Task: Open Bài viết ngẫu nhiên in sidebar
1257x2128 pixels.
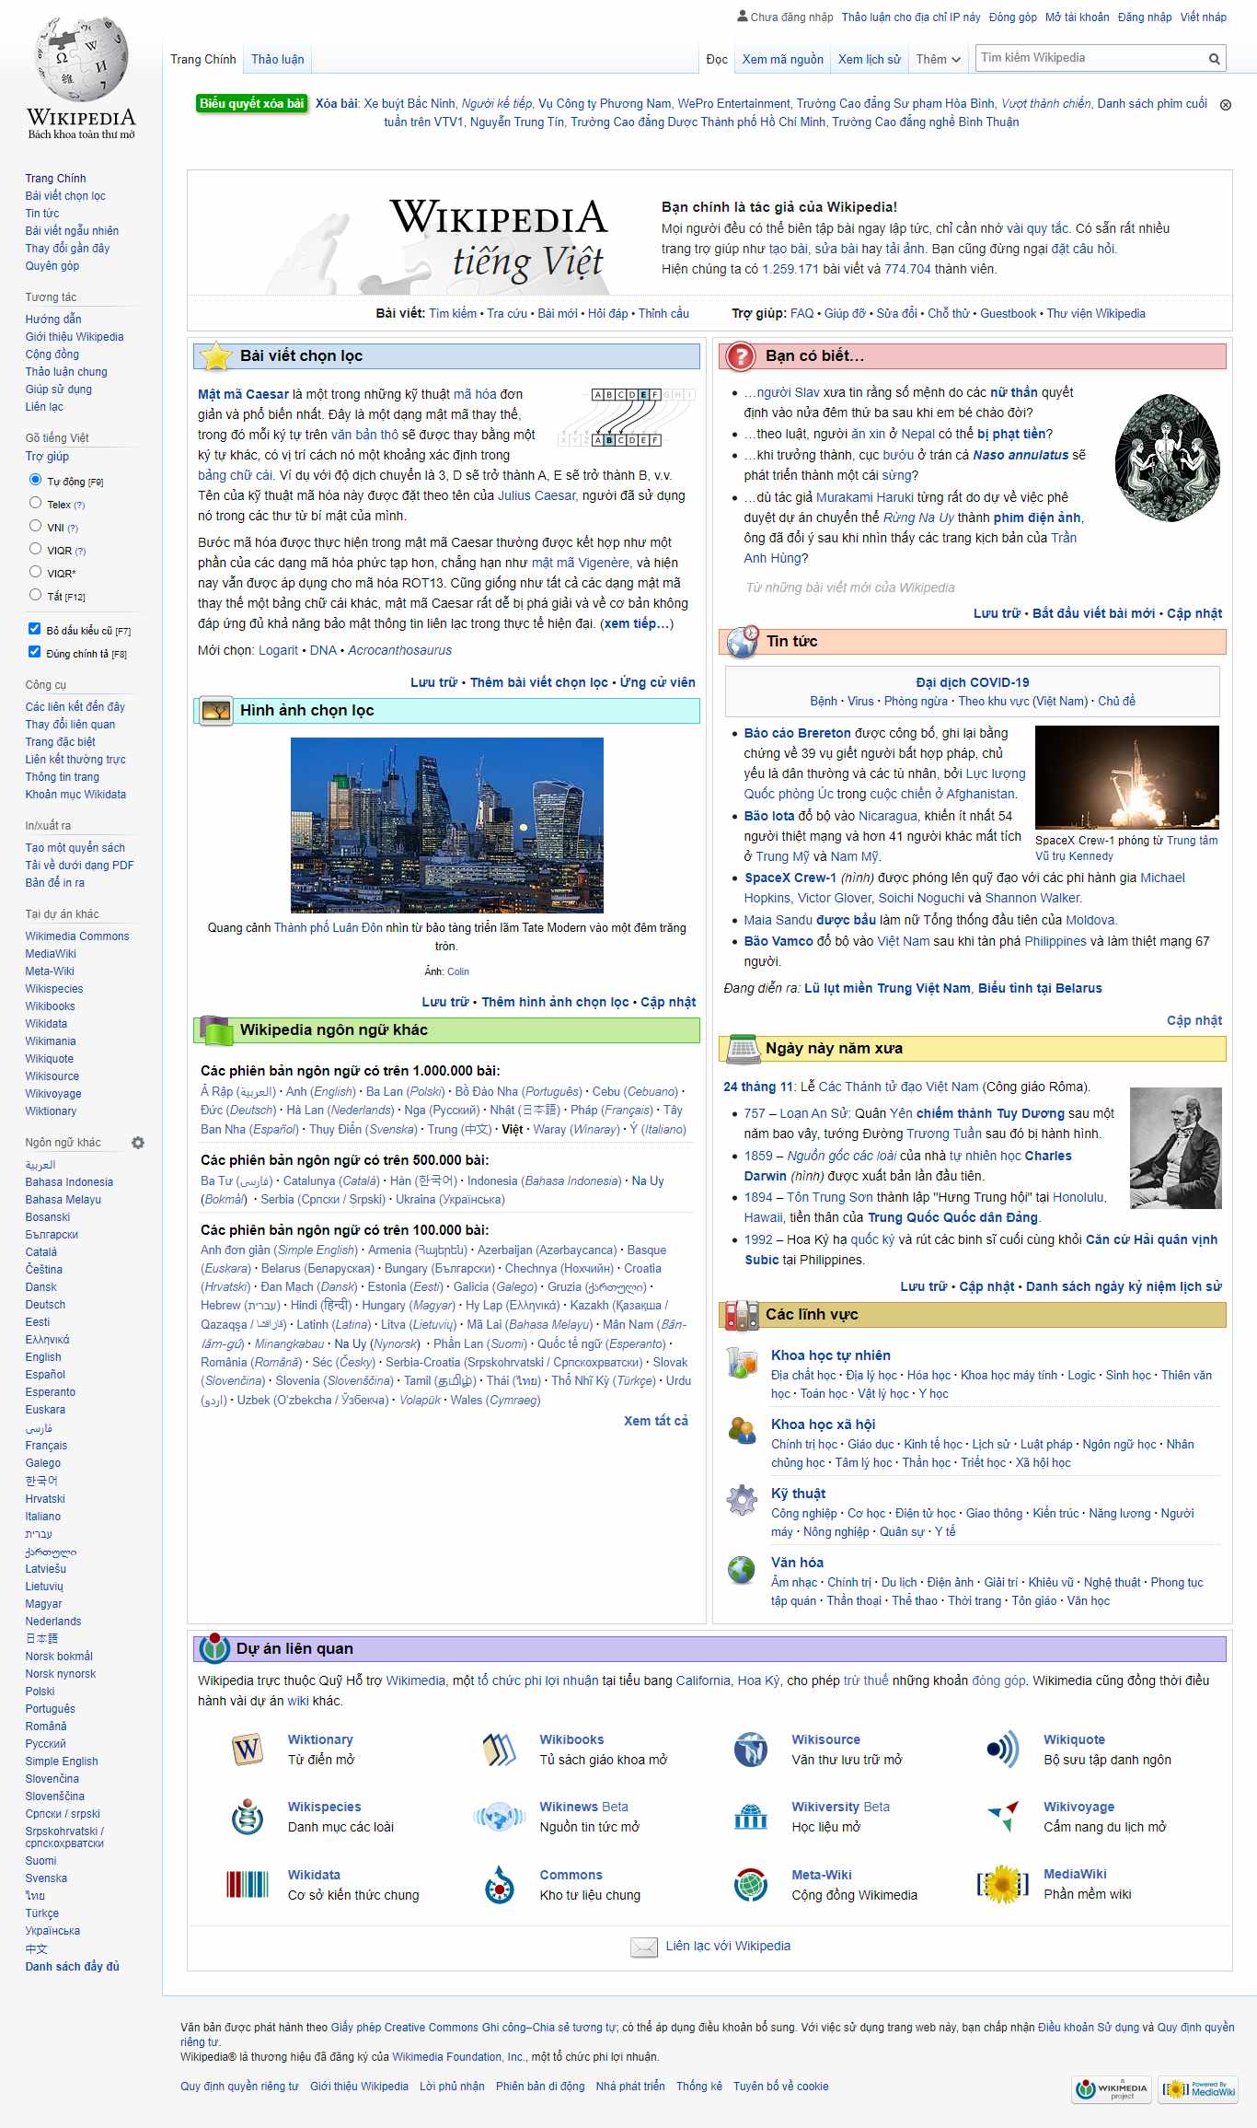Action: 72,231
